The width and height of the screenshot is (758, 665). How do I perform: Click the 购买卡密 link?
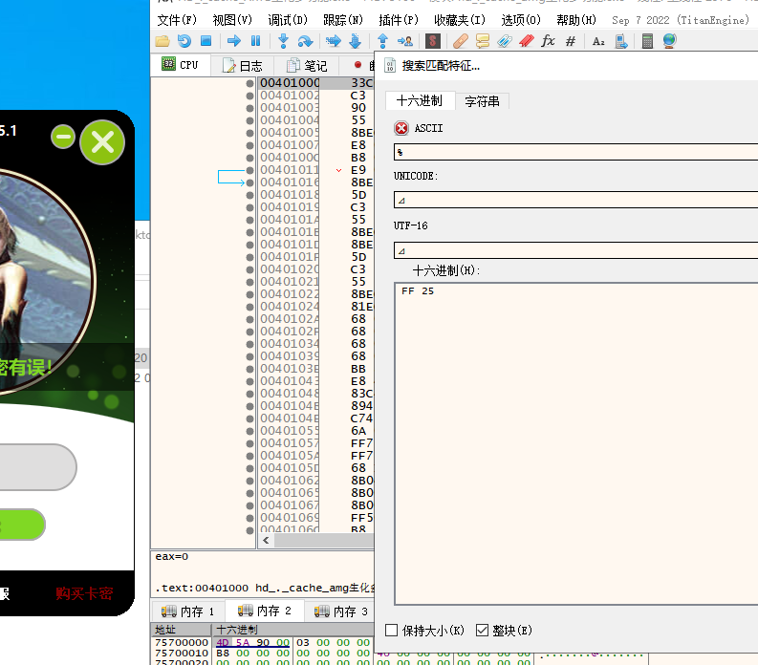[84, 593]
